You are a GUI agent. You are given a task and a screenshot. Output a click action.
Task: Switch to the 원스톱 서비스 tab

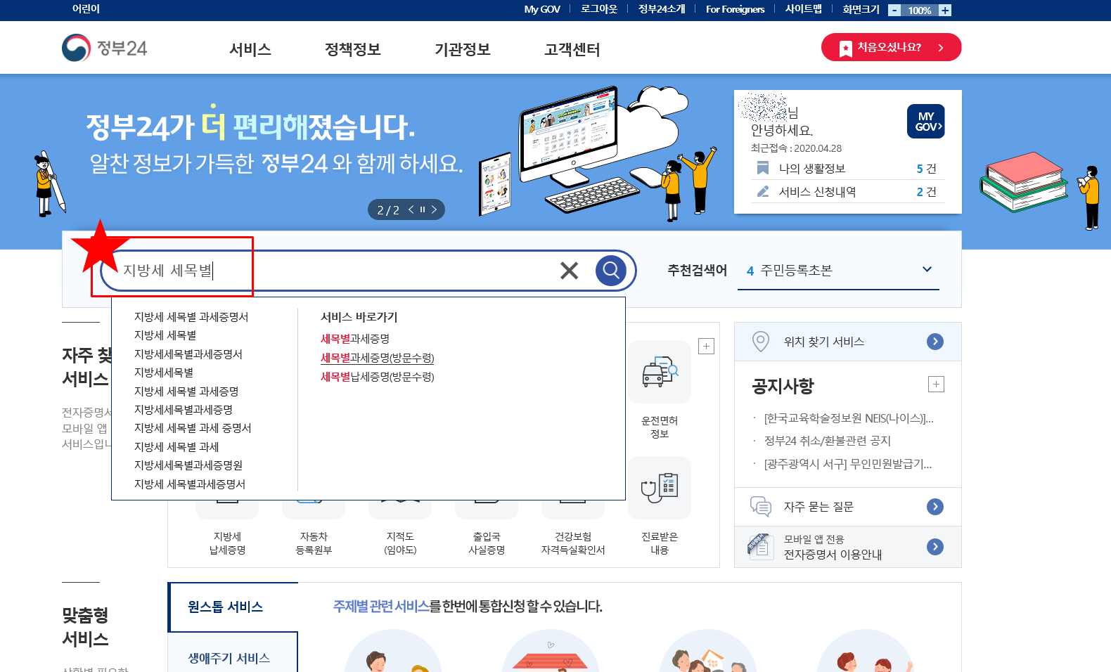coord(233,607)
